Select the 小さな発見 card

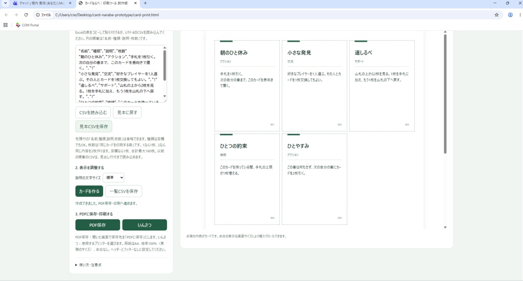click(x=315, y=86)
